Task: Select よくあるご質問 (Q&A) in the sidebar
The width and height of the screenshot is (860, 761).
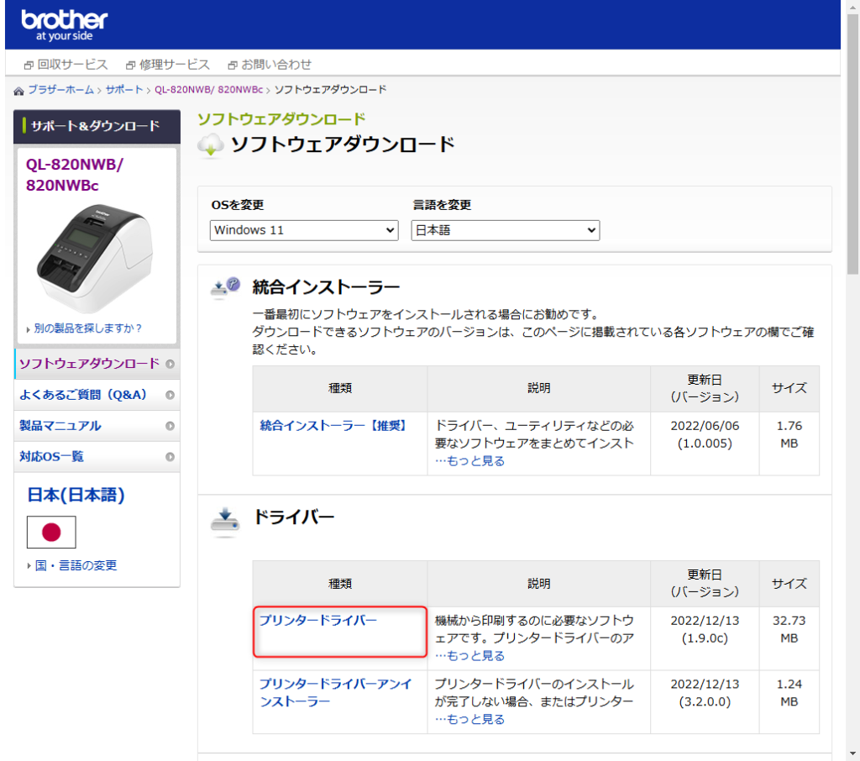Action: coord(97,395)
